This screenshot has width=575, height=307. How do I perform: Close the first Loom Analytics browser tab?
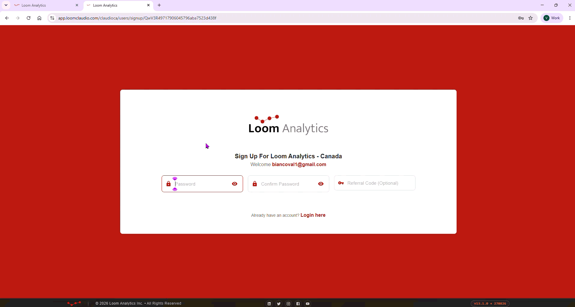[x=77, y=5]
